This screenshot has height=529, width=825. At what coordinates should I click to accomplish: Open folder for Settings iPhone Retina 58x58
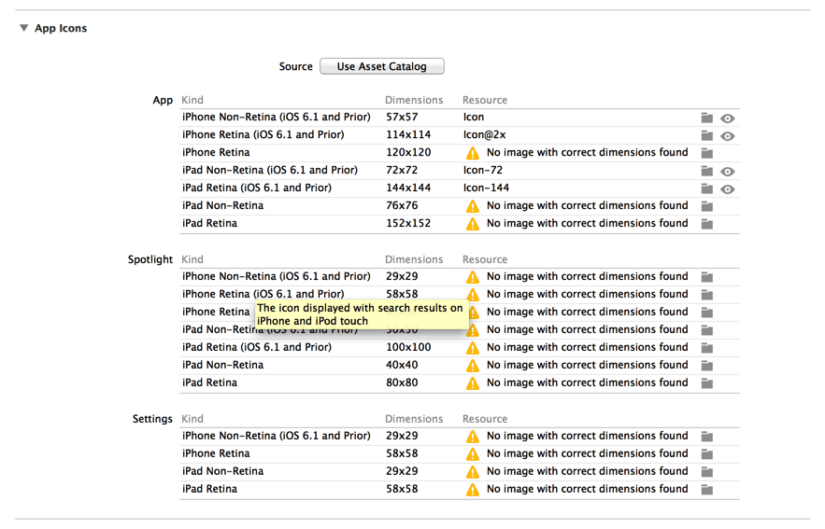[706, 454]
